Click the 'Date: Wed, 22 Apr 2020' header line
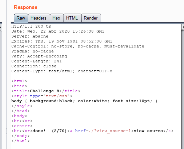The image size is (184, 149). click(58, 31)
